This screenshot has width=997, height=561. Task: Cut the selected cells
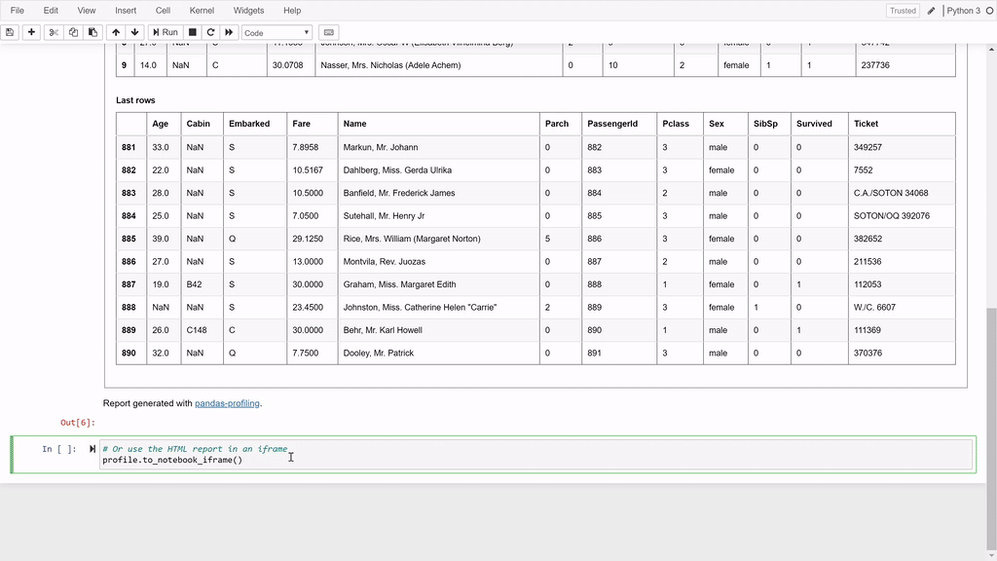52,31
